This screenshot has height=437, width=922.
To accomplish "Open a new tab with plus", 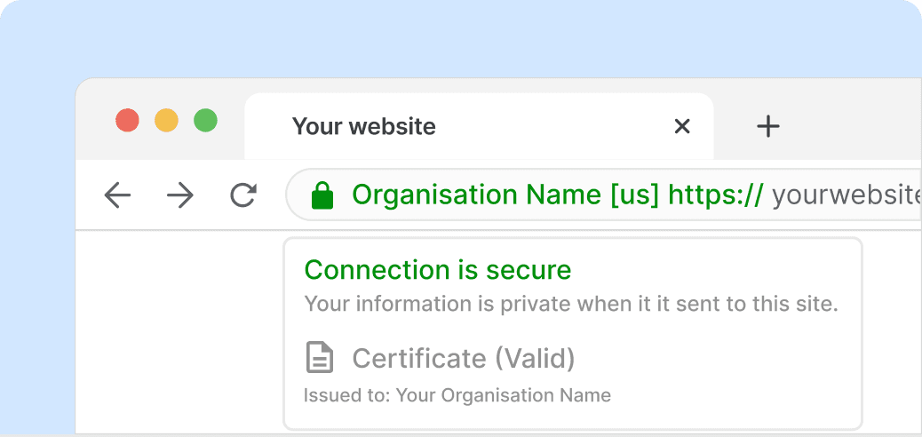I will (767, 126).
